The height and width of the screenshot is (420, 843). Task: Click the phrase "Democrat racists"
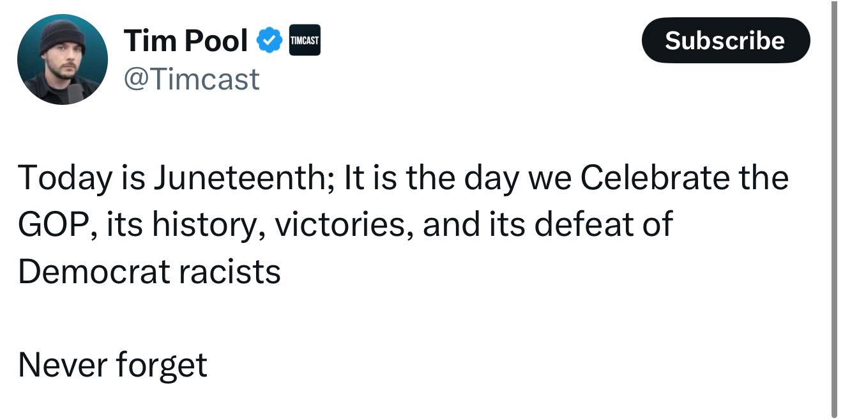[149, 271]
